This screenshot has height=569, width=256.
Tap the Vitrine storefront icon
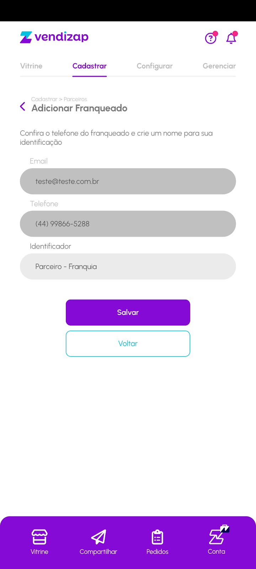coord(39,537)
